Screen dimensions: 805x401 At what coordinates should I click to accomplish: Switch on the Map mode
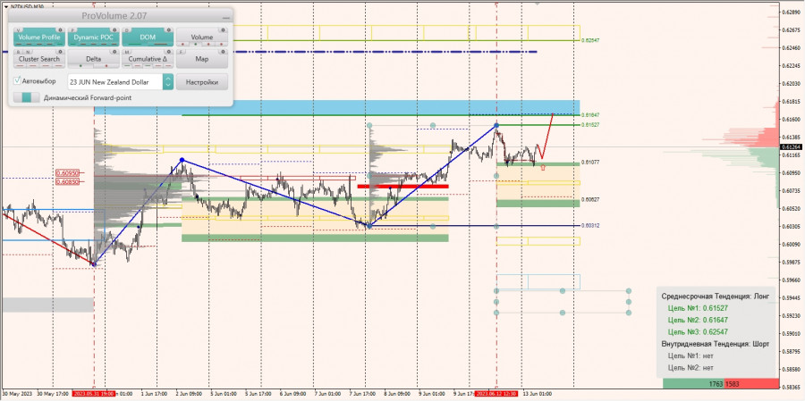click(201, 59)
